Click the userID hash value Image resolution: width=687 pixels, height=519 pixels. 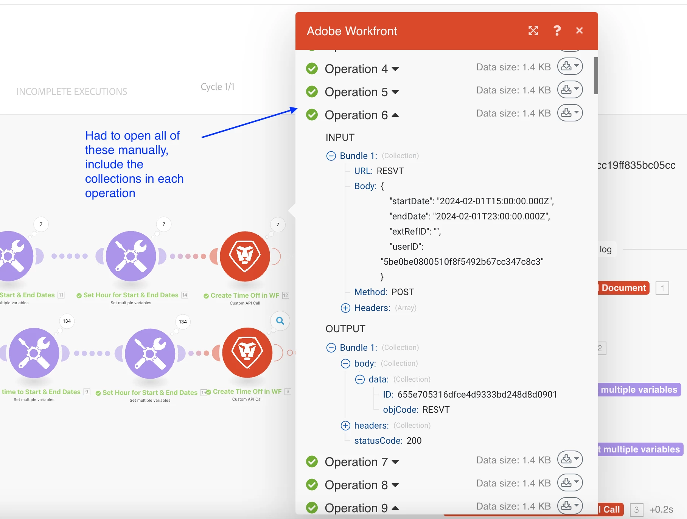pos(462,262)
